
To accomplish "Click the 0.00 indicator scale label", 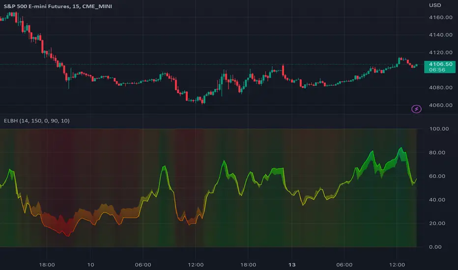I will pos(435,247).
